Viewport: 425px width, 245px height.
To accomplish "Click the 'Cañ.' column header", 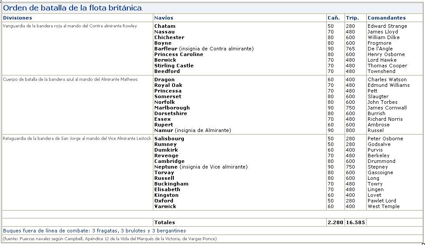I will tap(334, 18).
